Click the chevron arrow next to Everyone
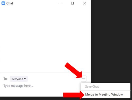The image size is (132, 100). click(x=25, y=79)
